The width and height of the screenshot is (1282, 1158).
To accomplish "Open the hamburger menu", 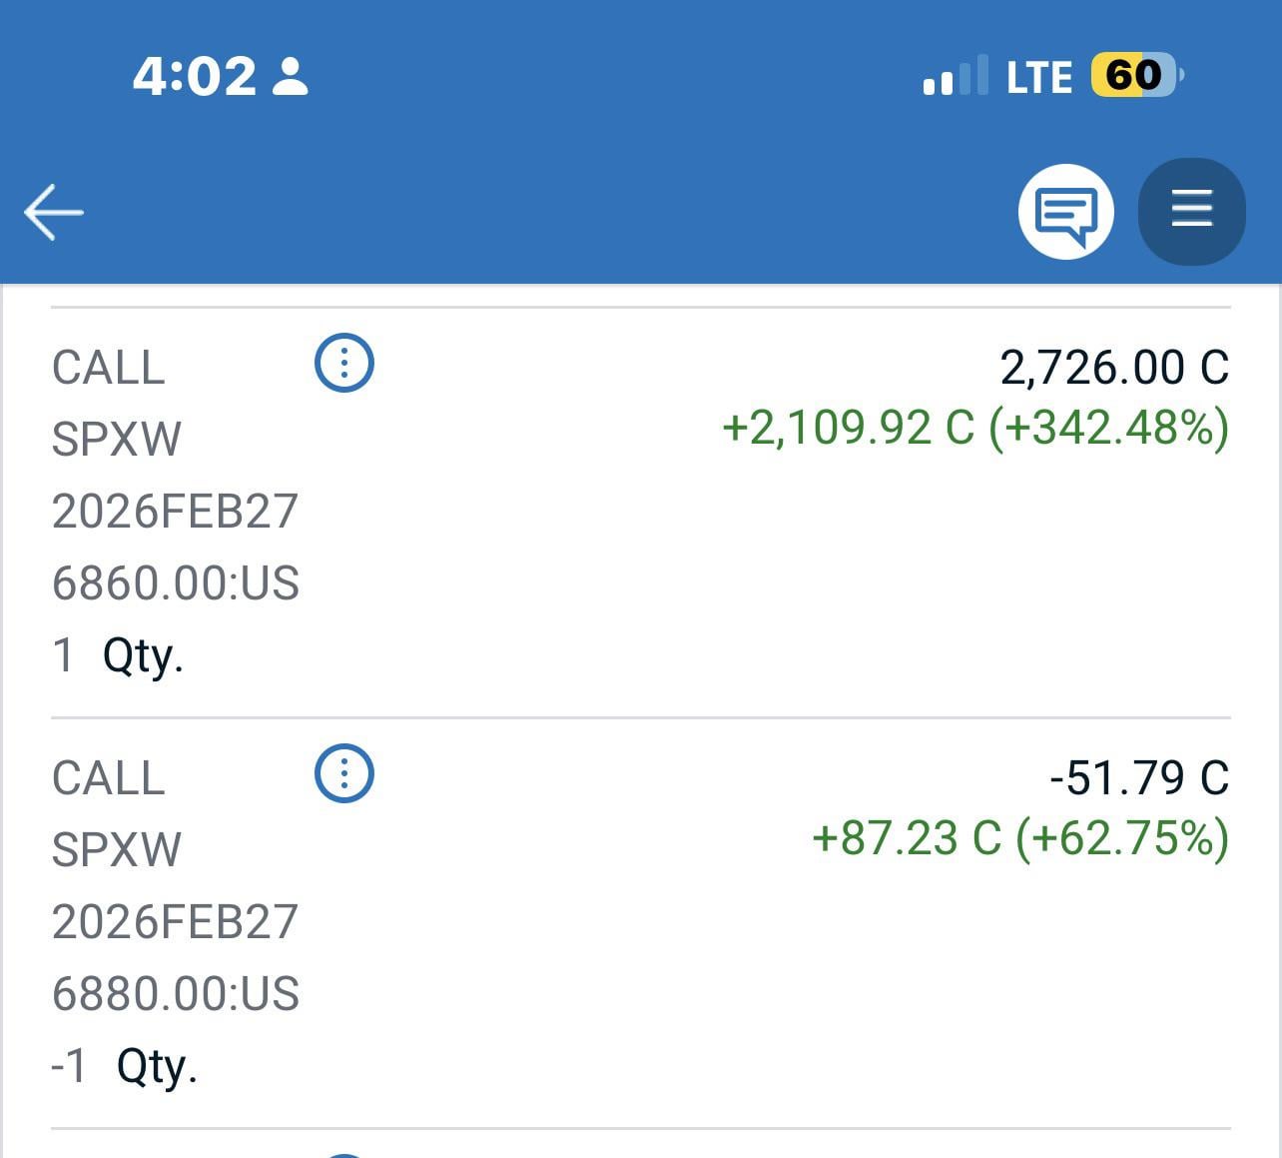I will pos(1191,212).
